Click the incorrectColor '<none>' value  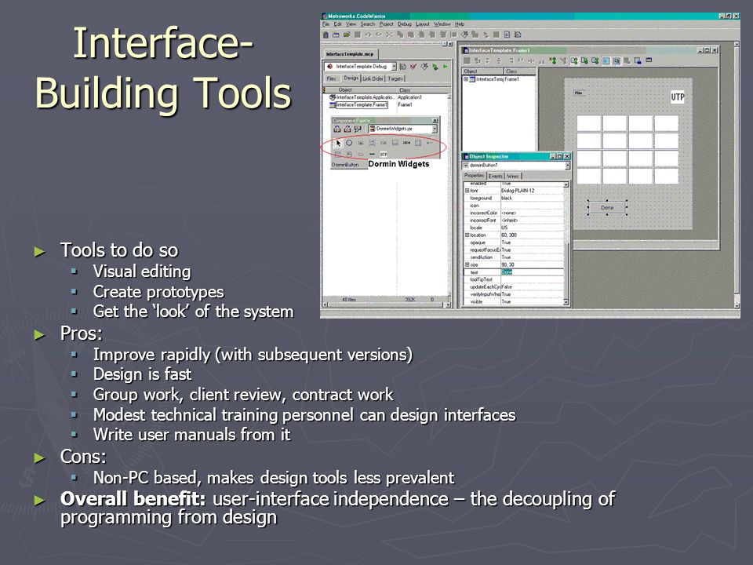508,213
